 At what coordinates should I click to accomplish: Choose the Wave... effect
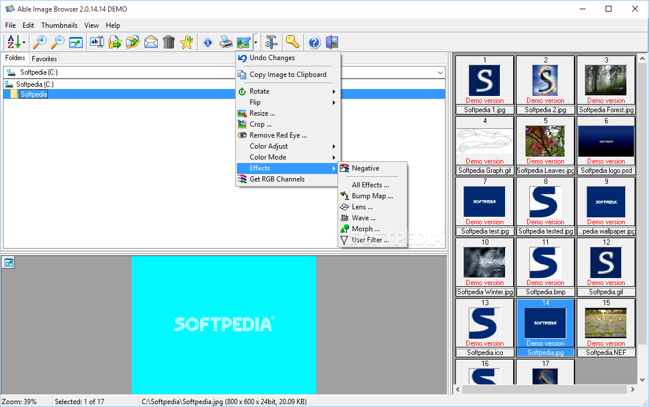(x=373, y=218)
